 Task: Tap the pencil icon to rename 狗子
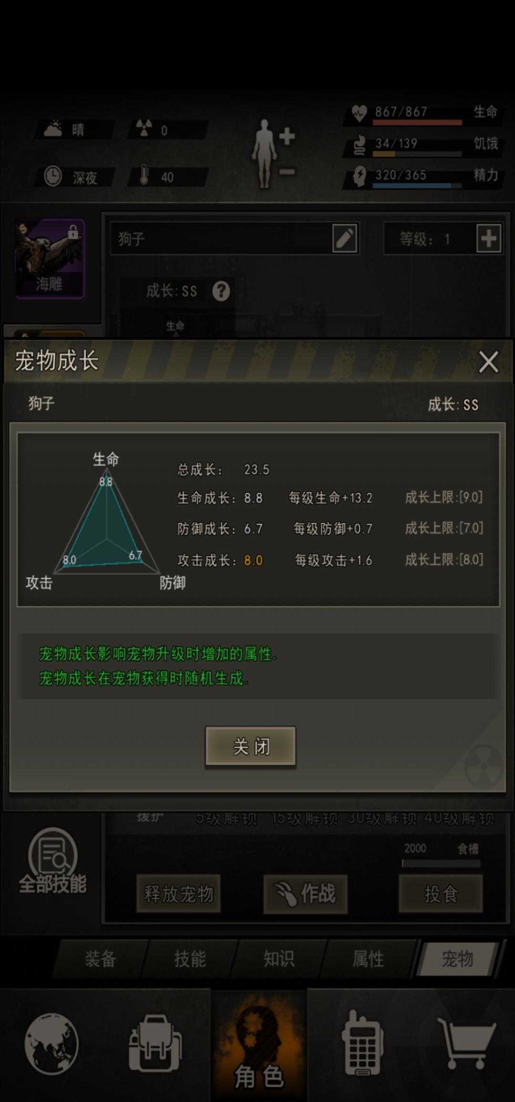pos(344,239)
